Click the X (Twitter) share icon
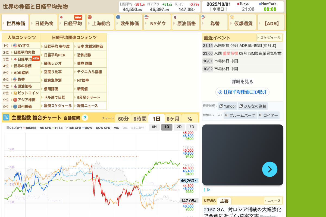The height and width of the screenshot is (217, 326). click(x=6, y=117)
